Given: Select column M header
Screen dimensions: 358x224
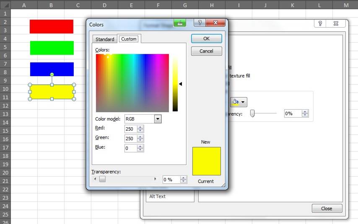Looking at the screenshot, I should click(346, 5).
